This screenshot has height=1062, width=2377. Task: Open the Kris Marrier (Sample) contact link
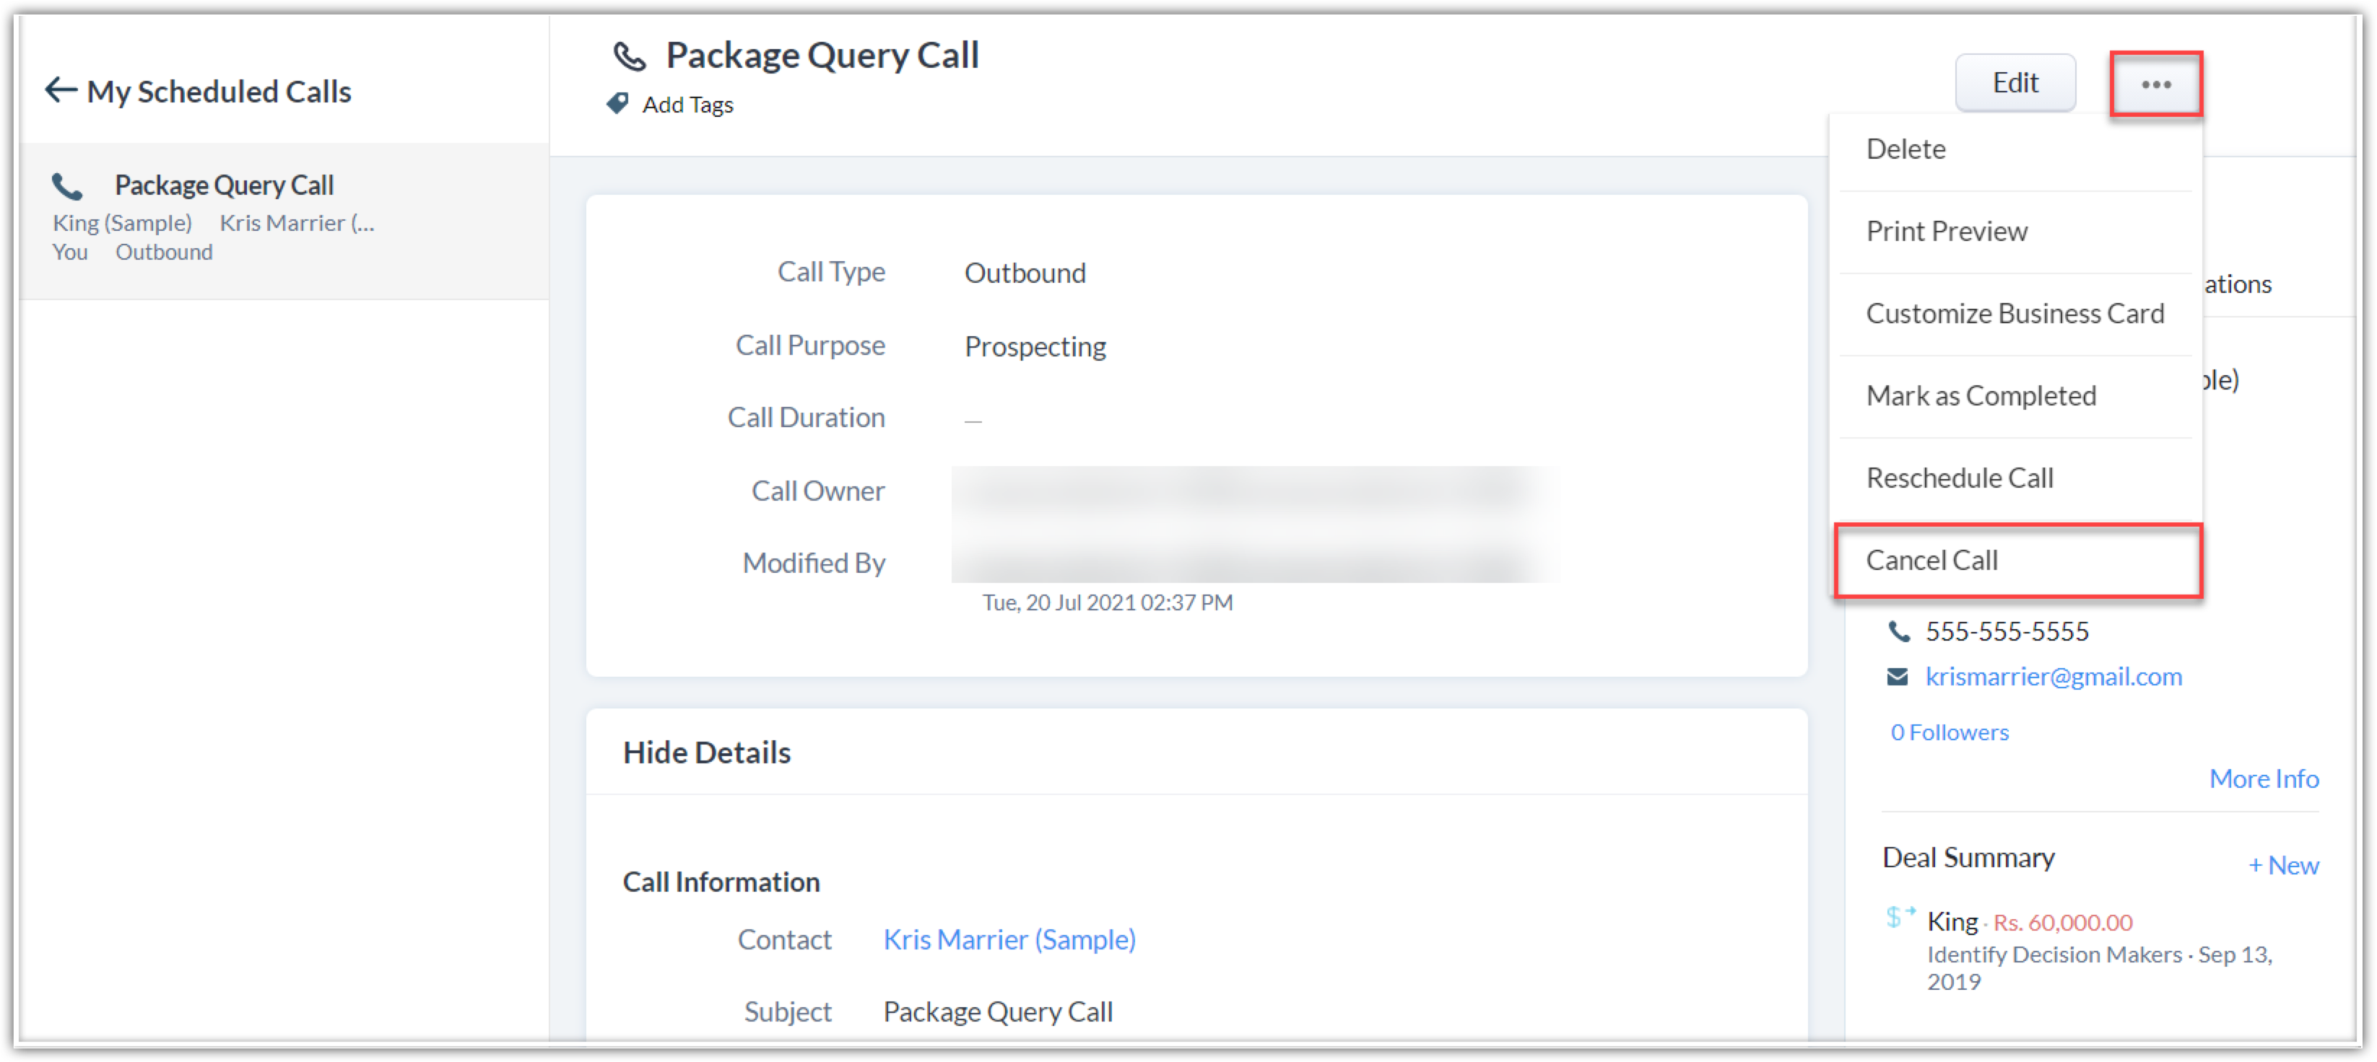click(x=1009, y=939)
